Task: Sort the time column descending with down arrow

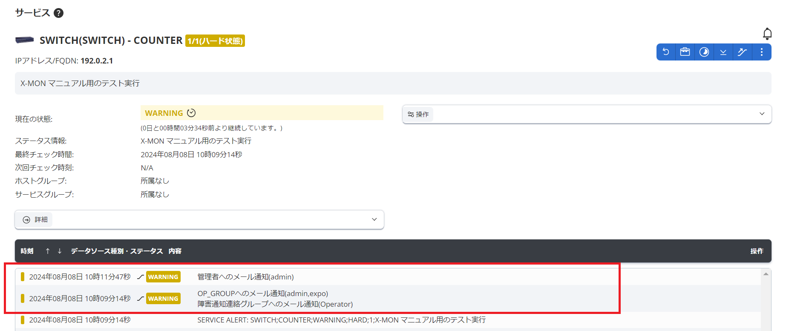Action: pyautogui.click(x=60, y=251)
